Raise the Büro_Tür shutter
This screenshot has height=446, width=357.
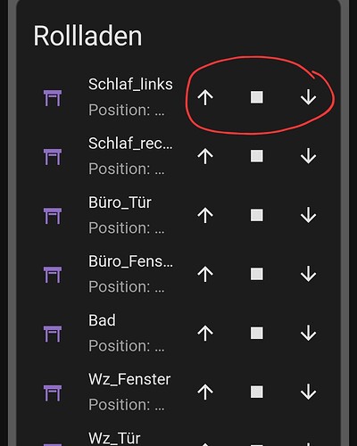pos(205,215)
